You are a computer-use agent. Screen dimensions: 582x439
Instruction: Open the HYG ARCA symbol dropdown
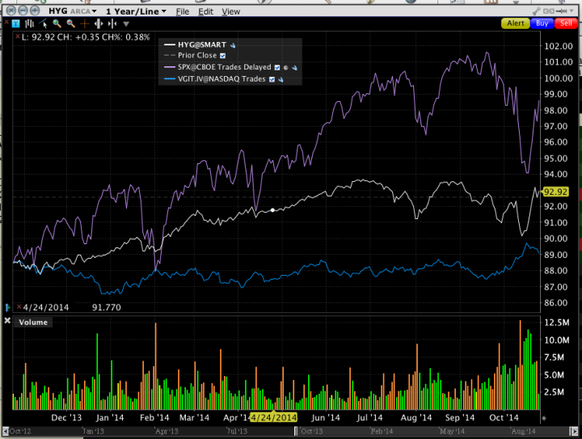point(73,11)
